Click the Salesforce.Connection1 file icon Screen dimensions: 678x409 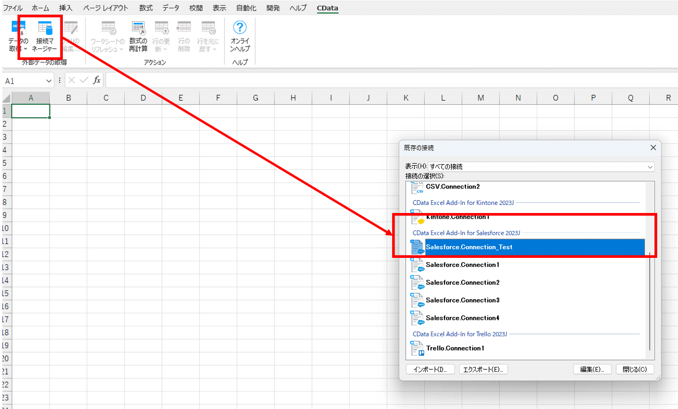point(417,265)
